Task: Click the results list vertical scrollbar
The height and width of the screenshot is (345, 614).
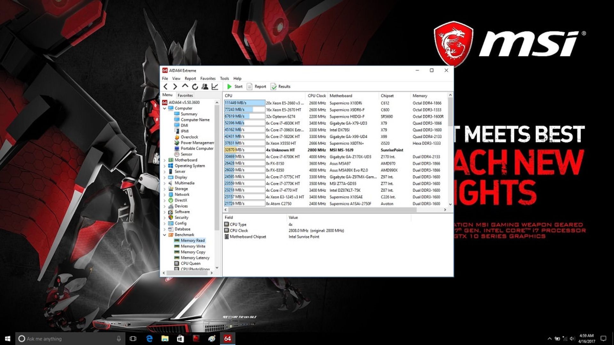Action: pos(450,112)
